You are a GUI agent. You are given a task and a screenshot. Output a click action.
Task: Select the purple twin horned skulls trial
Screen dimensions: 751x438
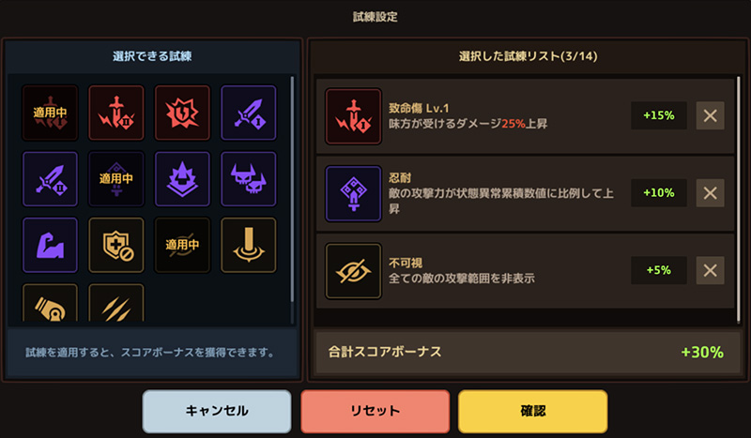point(248,179)
